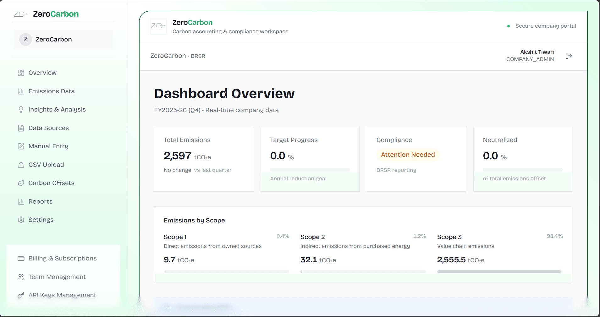Click the Attention Needed compliance badge
The height and width of the screenshot is (317, 600).
tap(408, 155)
